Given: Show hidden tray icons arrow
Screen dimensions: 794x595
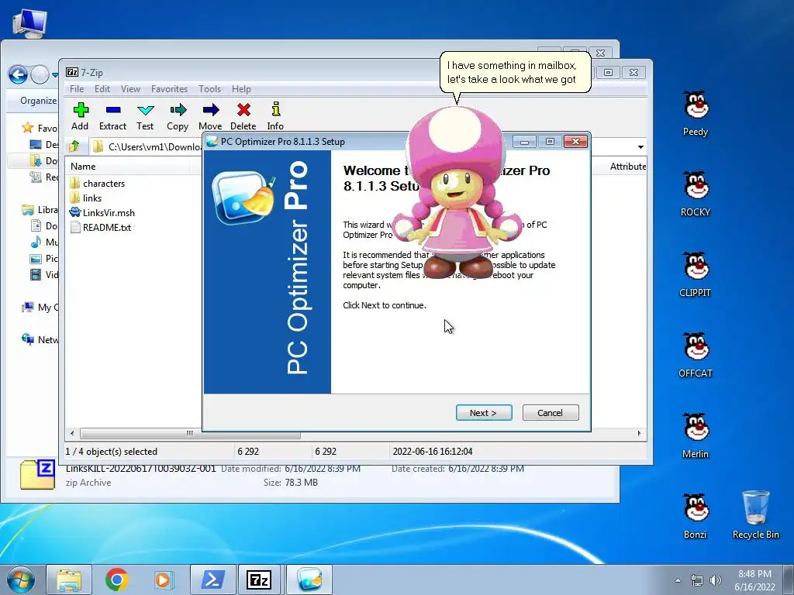Looking at the screenshot, I should coord(678,580).
